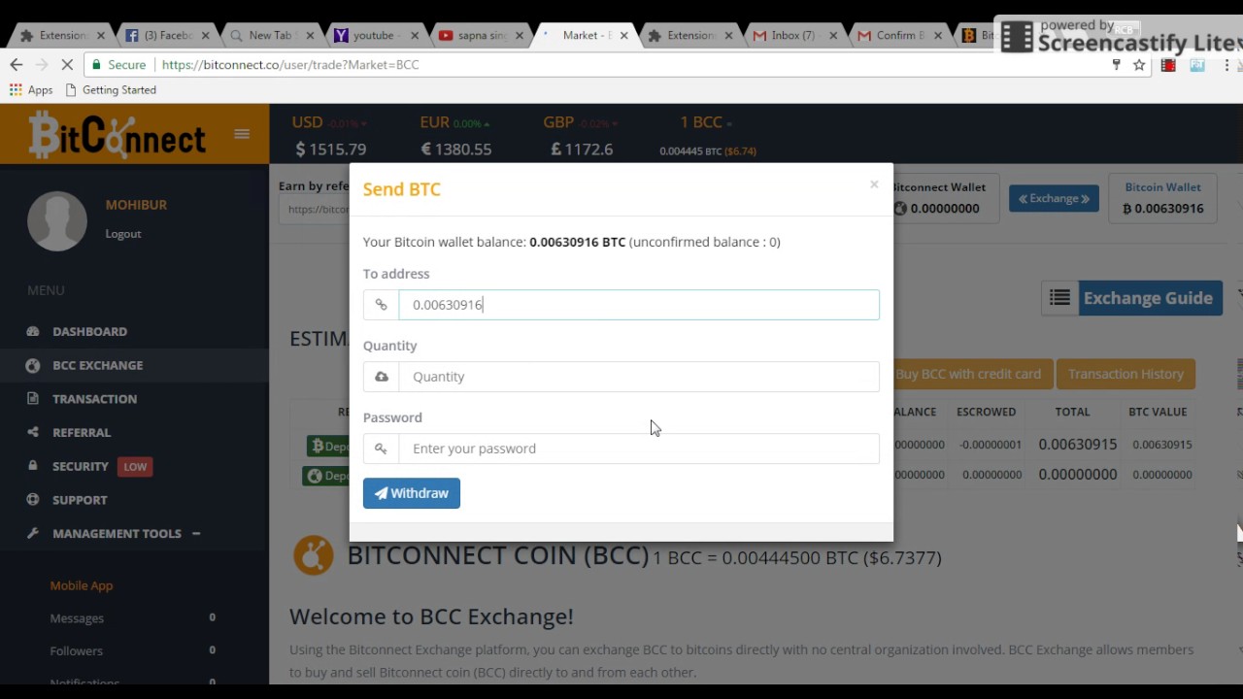Open the Getting Started bookmark
This screenshot has height=699, width=1243.
point(111,90)
